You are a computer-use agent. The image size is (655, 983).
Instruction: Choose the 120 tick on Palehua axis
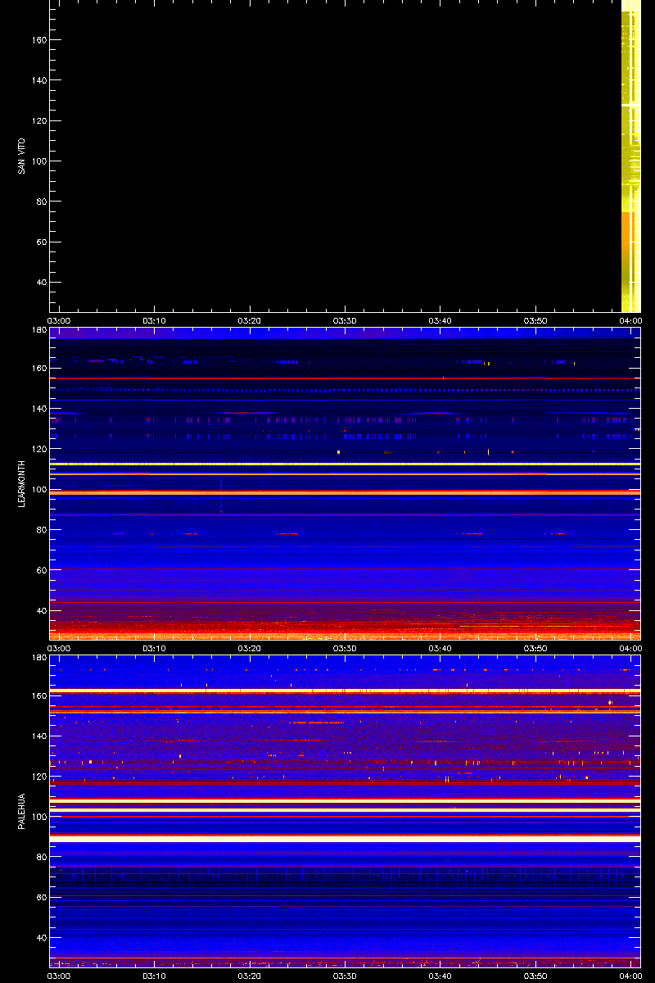(40, 777)
